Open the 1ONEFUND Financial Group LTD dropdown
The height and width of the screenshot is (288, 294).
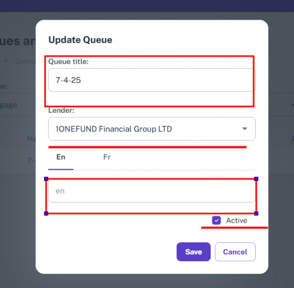point(147,129)
